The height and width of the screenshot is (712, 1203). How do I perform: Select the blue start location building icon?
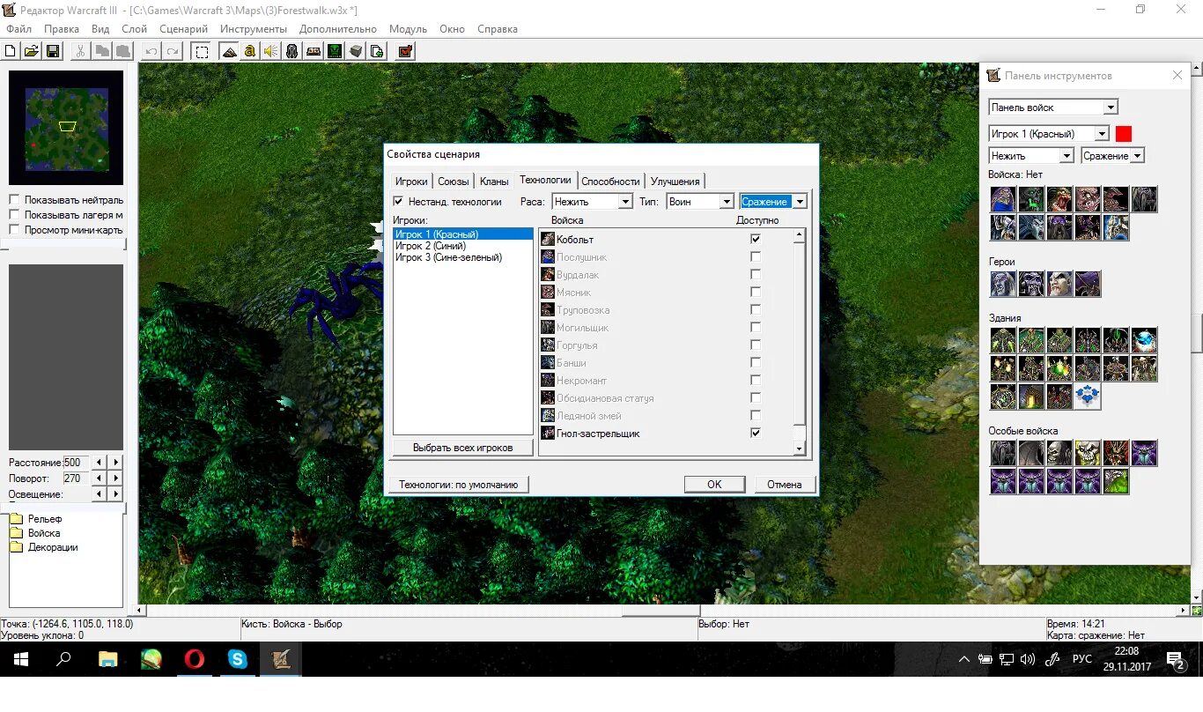pyautogui.click(x=1088, y=397)
